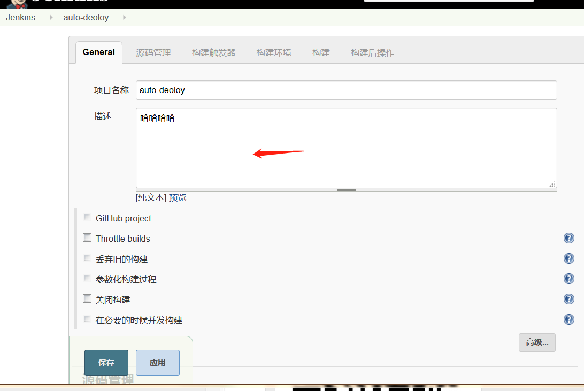The image size is (584, 391).
Task: Expand the breadcrumb arrow after auto-deoloy
Action: click(125, 17)
